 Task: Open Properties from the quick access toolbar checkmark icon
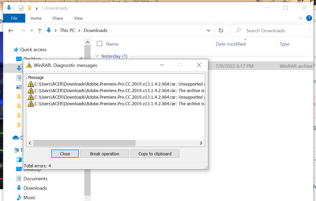21,8
